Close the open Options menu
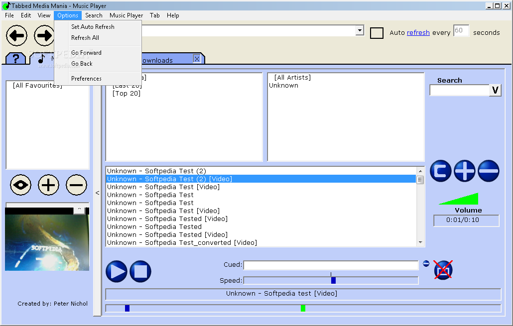 tap(68, 15)
